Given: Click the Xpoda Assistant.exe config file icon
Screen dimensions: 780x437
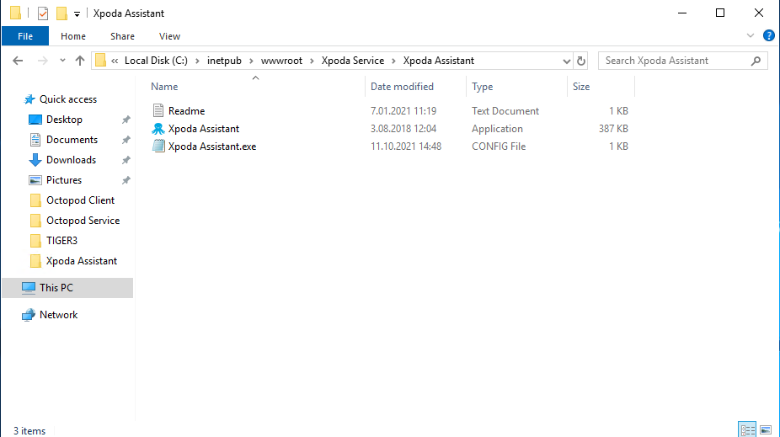Looking at the screenshot, I should coord(158,147).
